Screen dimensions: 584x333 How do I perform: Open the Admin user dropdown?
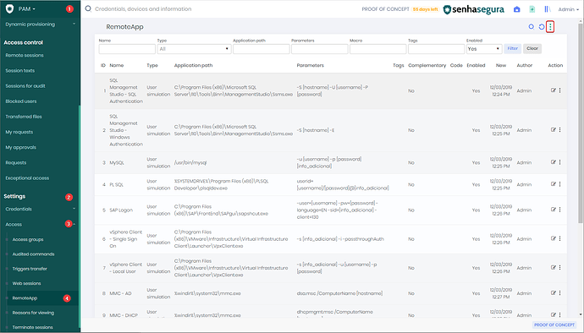[569, 9]
